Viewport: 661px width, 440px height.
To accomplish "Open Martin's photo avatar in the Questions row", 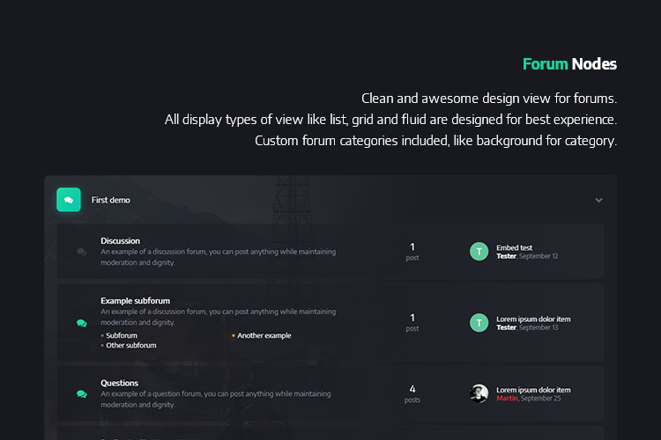I will coord(479,393).
